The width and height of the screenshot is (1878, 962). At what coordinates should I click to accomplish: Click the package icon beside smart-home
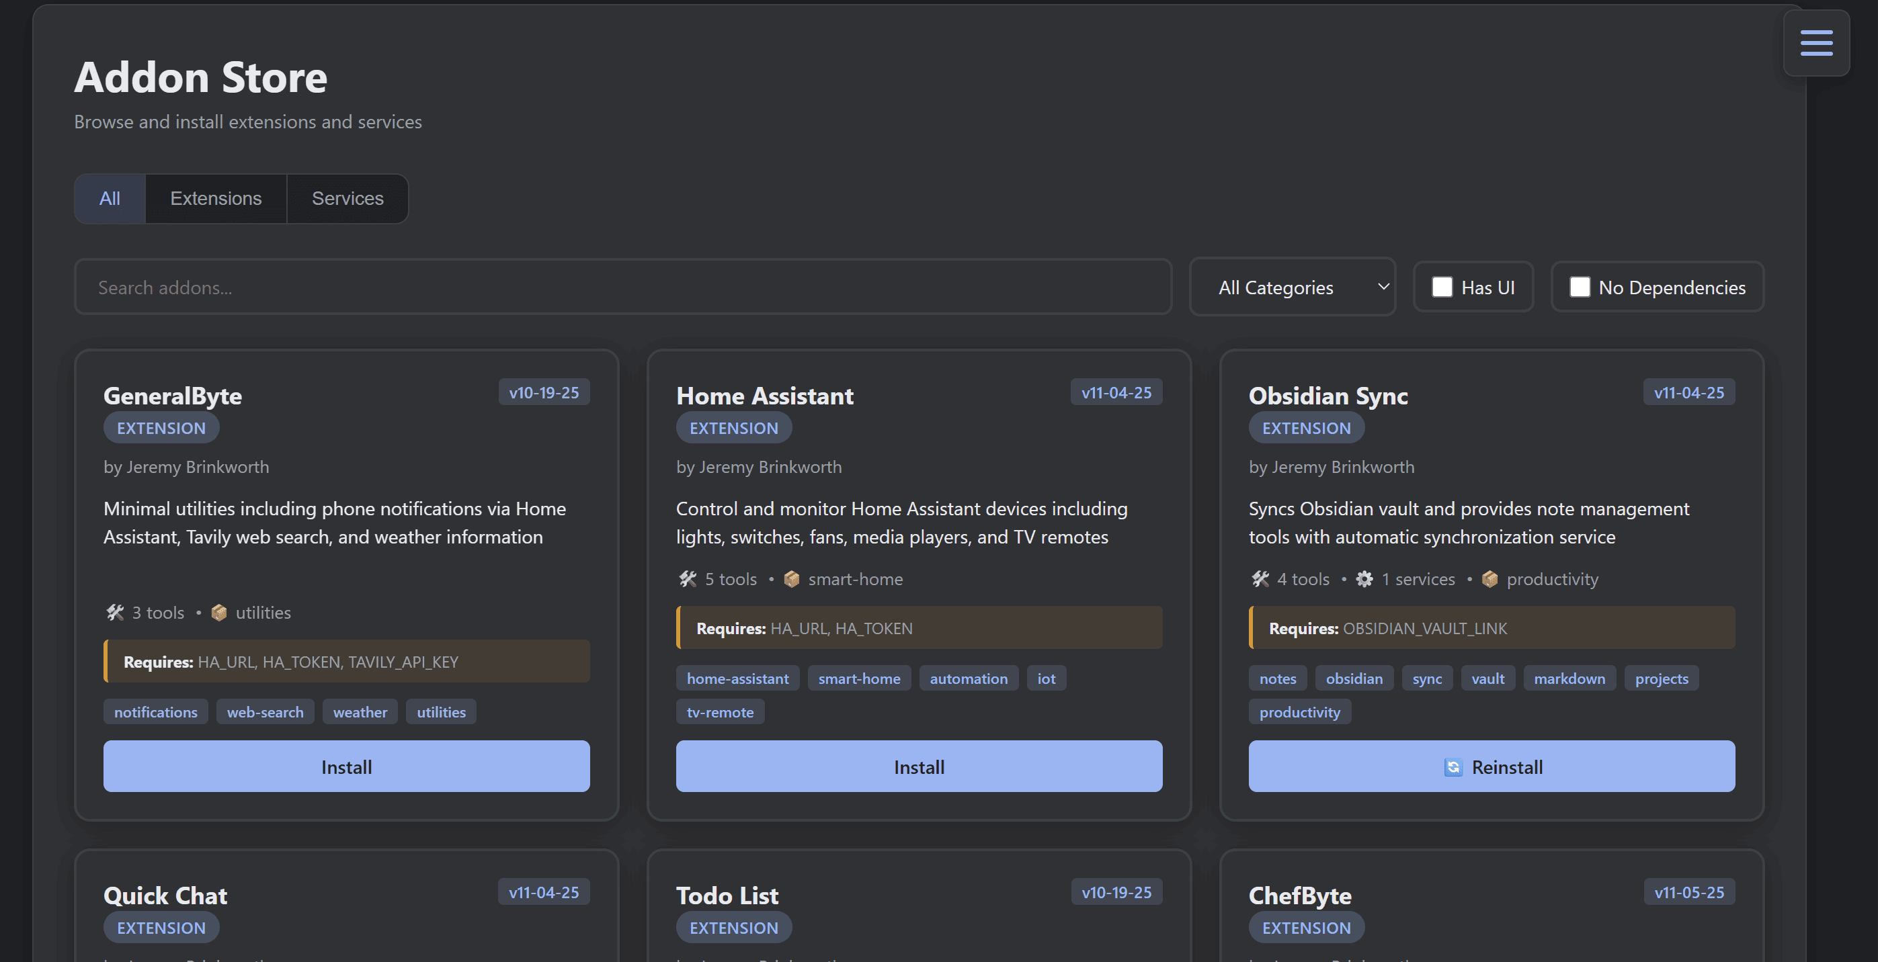[x=791, y=579]
